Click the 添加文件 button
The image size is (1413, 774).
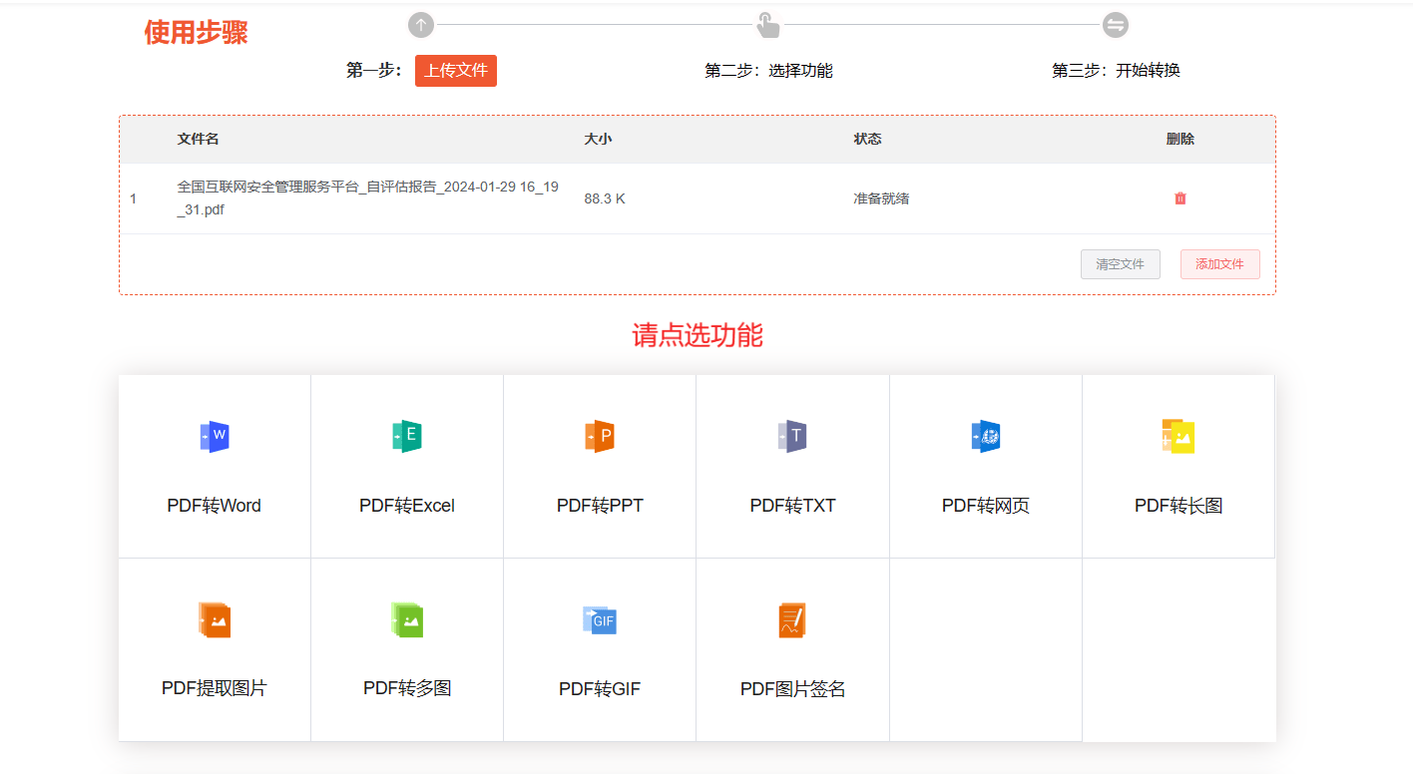click(1219, 263)
